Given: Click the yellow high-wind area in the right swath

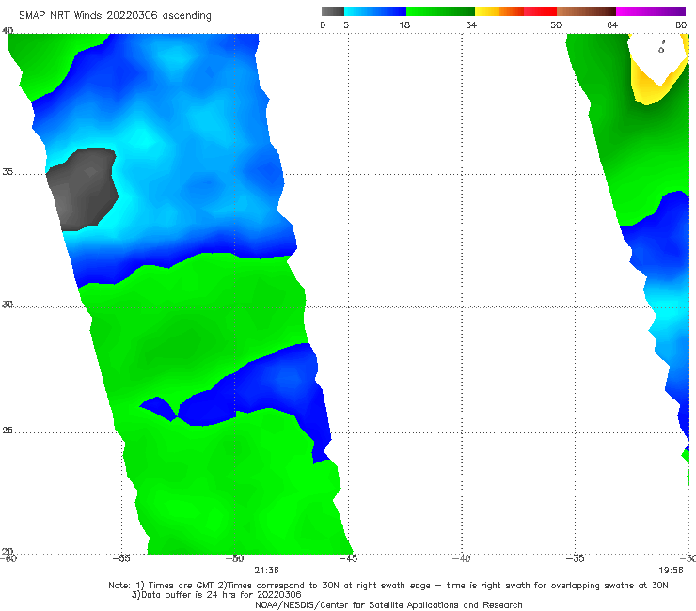Looking at the screenshot, I should (646, 88).
